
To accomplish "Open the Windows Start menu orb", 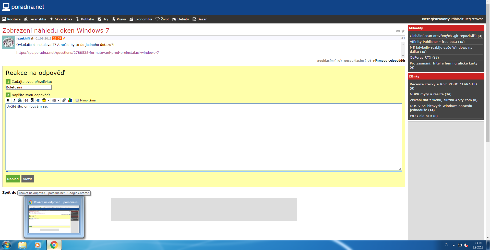I will tap(6, 245).
